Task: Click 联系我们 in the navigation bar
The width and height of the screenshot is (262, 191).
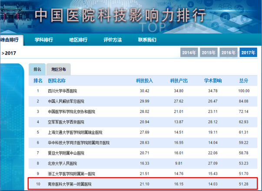Action: point(147,40)
